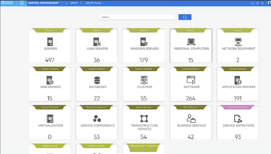Viewport: 271px width, 154px height.
Task: Click the Clusters count 55
Action: click(x=144, y=98)
